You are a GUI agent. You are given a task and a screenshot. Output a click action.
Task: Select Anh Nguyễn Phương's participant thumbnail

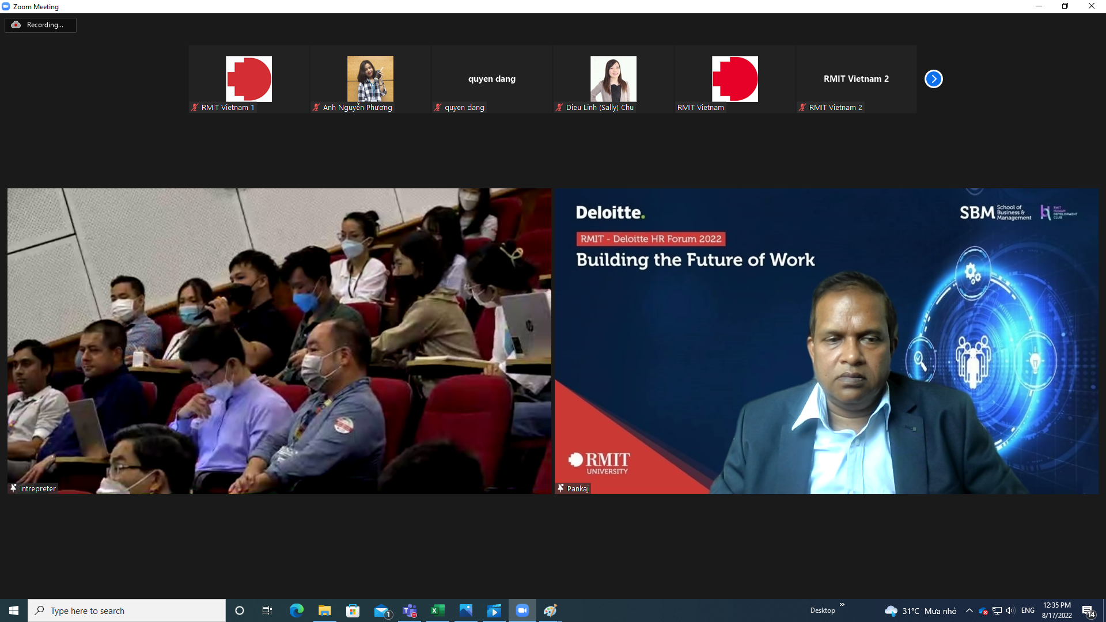pyautogui.click(x=370, y=79)
